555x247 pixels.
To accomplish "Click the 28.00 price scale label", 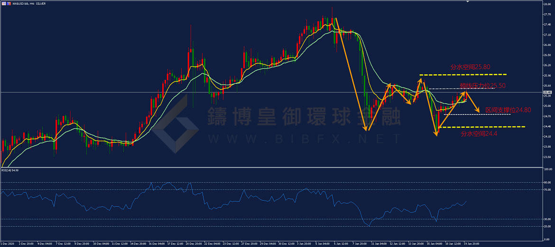I will coord(547,4).
